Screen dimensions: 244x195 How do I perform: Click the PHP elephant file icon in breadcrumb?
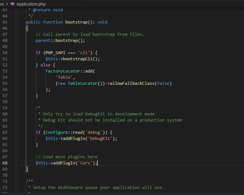click(13, 4)
